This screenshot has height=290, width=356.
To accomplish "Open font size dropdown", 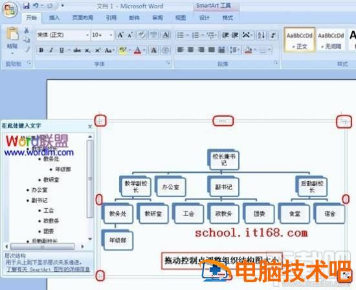I will click(x=111, y=35).
